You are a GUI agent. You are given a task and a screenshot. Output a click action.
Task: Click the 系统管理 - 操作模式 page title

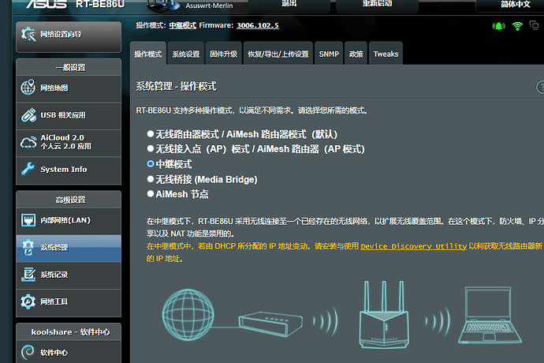click(x=177, y=86)
